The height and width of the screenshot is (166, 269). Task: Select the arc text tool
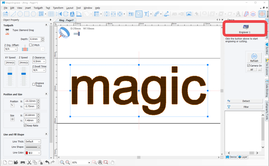(x=157, y=14)
